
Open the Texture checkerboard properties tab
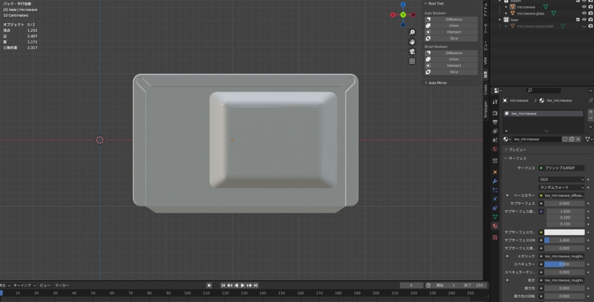click(495, 237)
